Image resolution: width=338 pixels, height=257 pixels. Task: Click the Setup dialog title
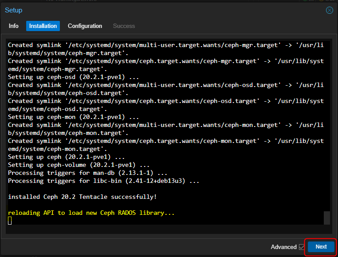tap(14, 10)
